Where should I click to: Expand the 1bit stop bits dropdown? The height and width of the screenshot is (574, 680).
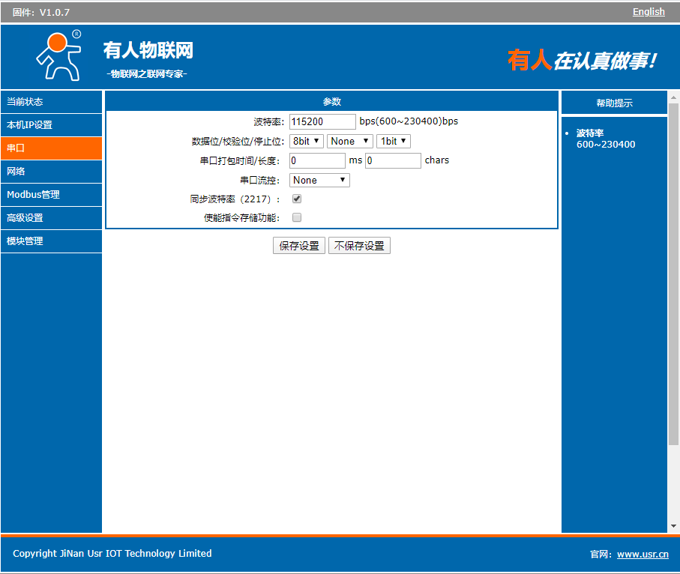(393, 141)
